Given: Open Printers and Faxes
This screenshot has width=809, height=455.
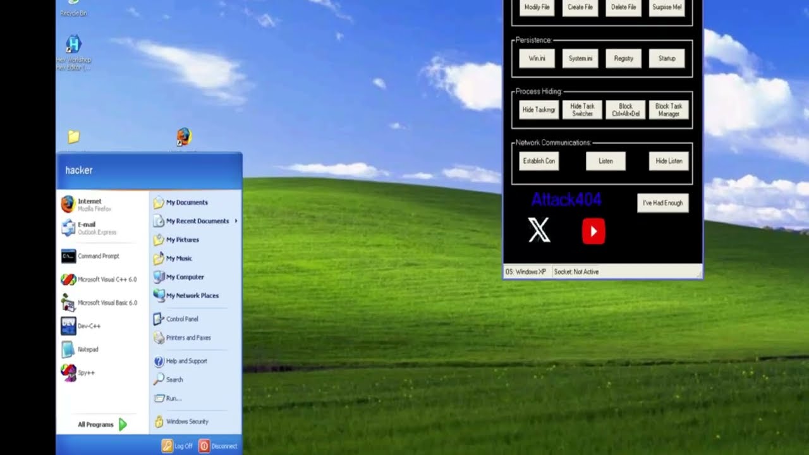Looking at the screenshot, I should 183,337.
